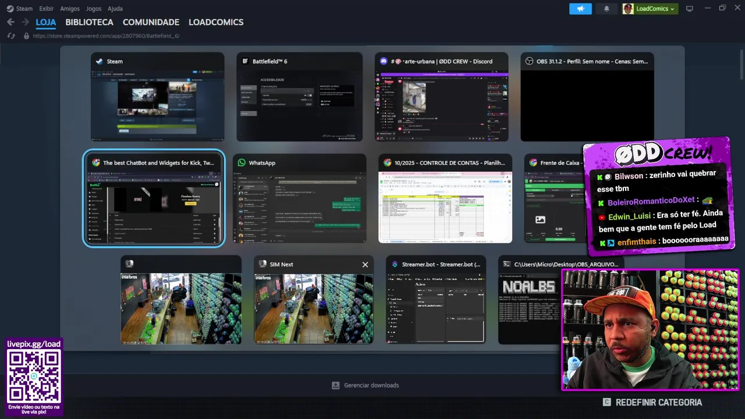Image resolution: width=745 pixels, height=419 pixels.
Task: Open Steam Big Picture monitor icon
Action: click(x=690, y=9)
